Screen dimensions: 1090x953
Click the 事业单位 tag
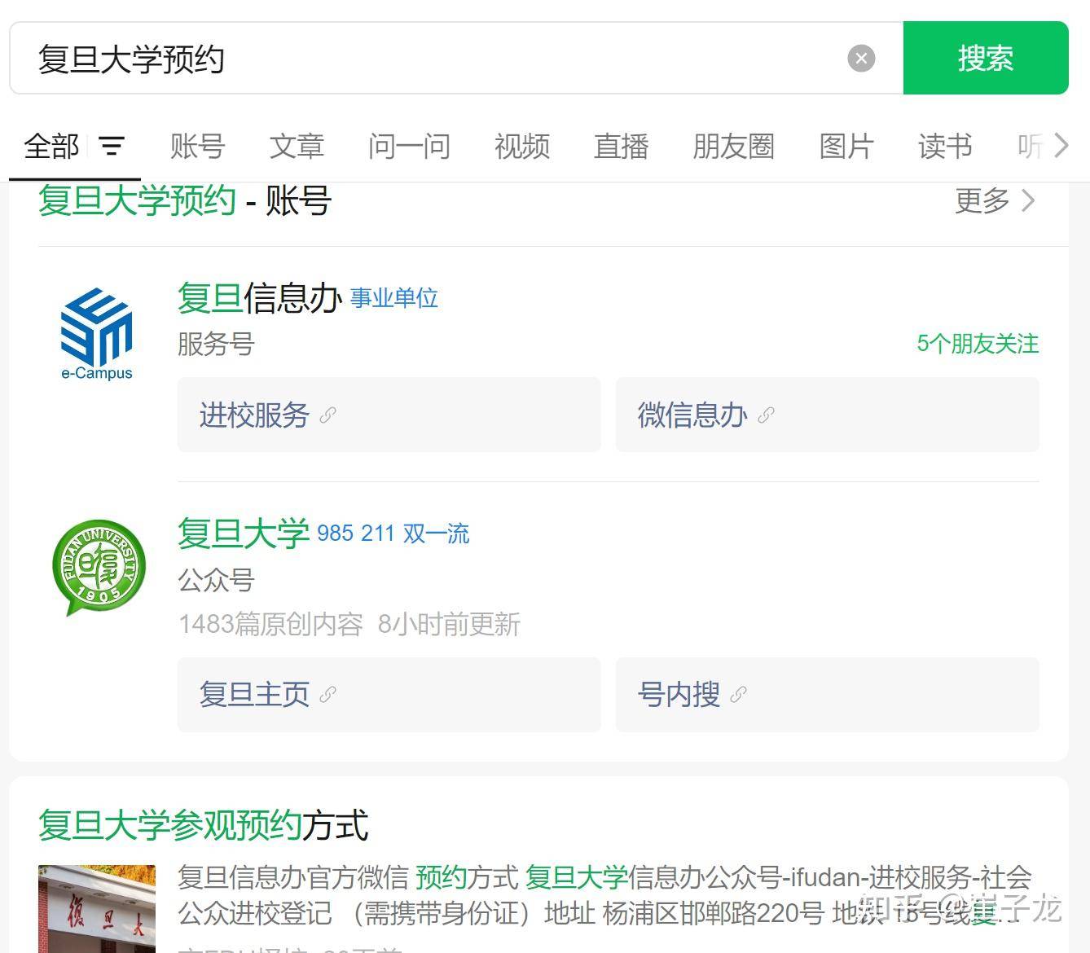(x=394, y=298)
